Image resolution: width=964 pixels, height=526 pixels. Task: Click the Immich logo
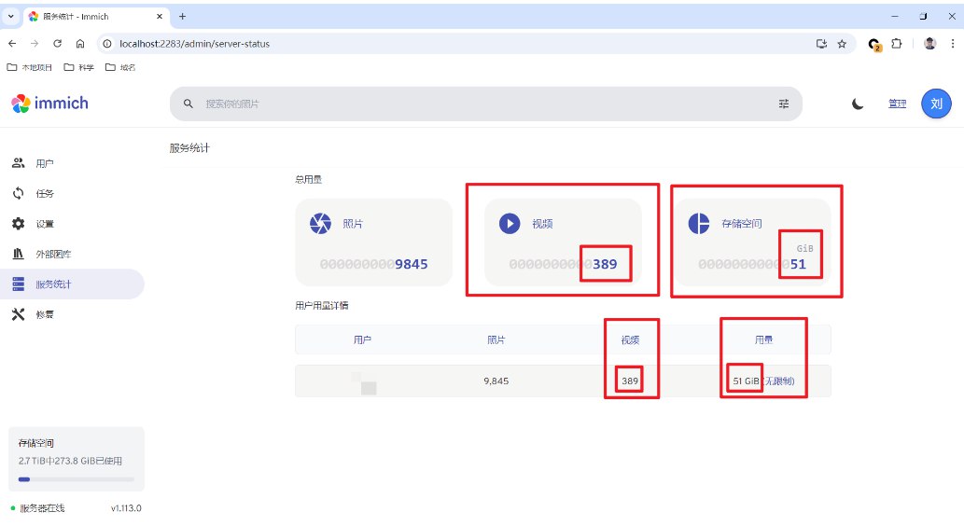coord(49,104)
